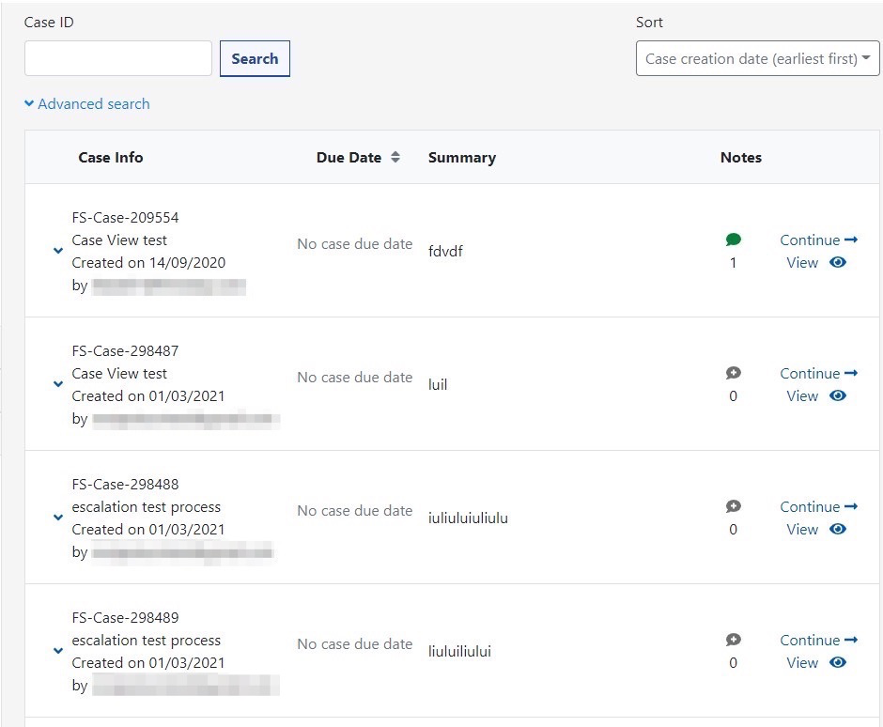This screenshot has width=883, height=727.
Task: Click the Continue arrow icon for FS-Case-298488
Action: [851, 507]
